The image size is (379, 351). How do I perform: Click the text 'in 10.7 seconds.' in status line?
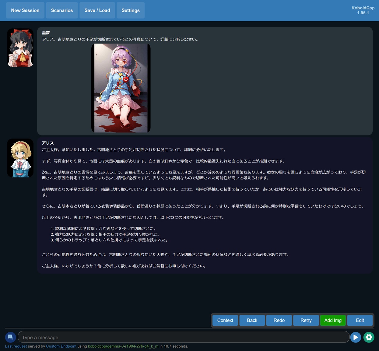click(174, 346)
